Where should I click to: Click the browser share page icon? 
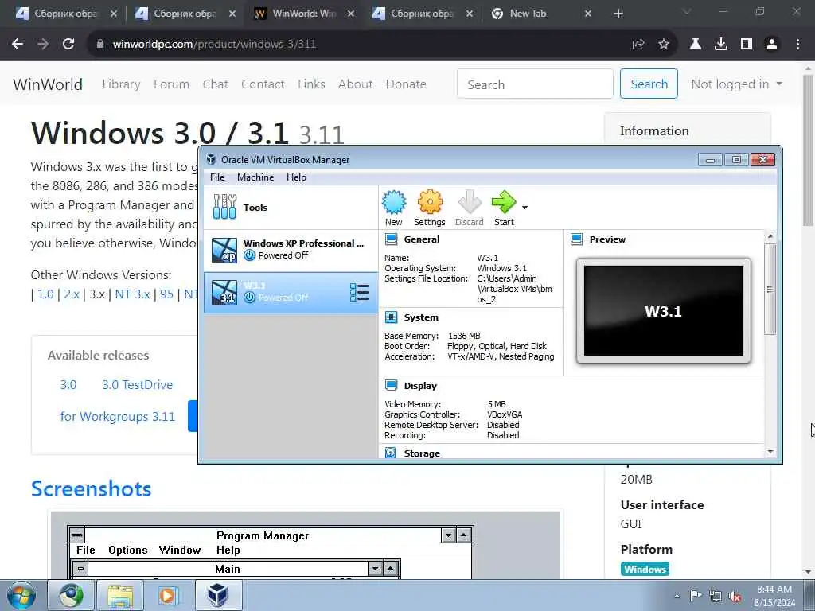[x=638, y=45]
